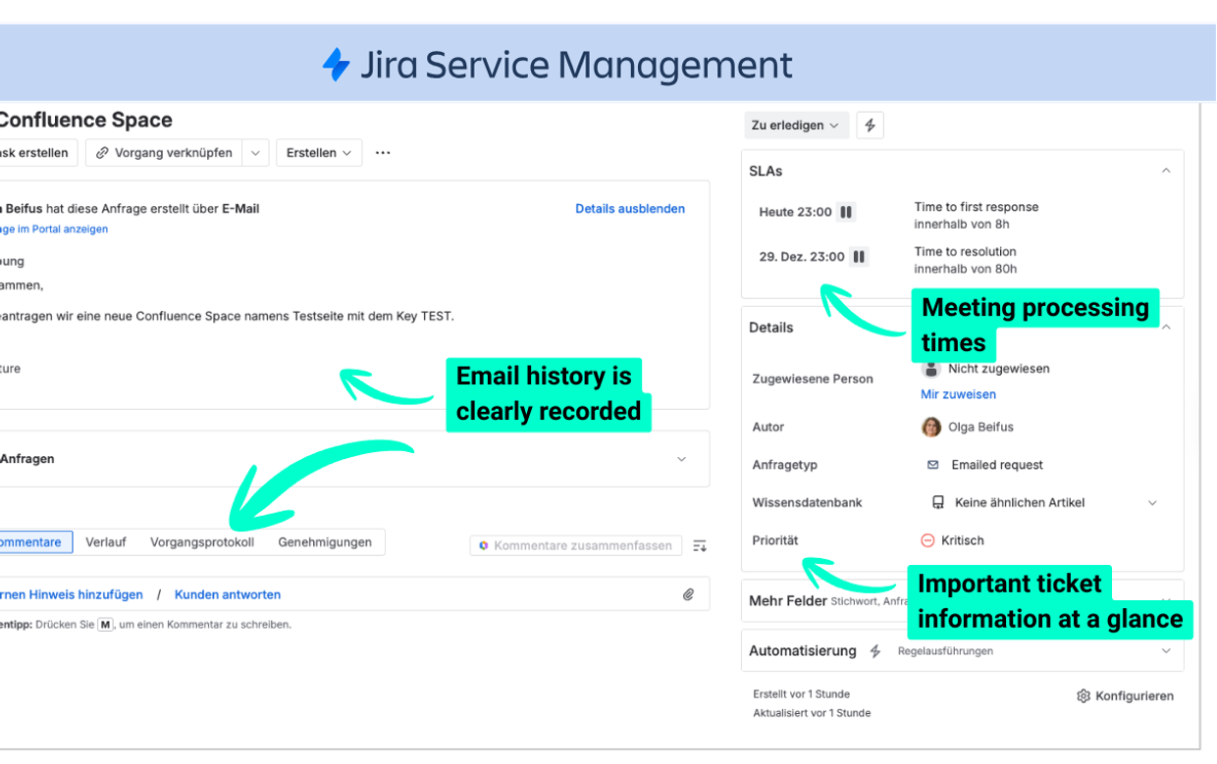Click the comment sort order icon
This screenshot has height=764, width=1217.
pyautogui.click(x=700, y=545)
